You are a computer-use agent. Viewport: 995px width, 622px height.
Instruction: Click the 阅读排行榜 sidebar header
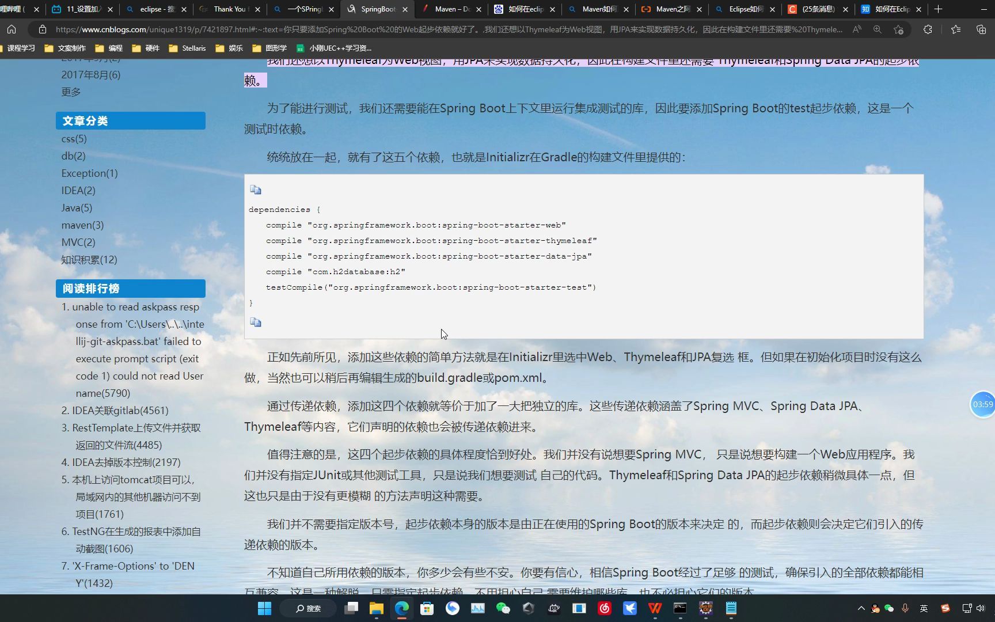131,289
